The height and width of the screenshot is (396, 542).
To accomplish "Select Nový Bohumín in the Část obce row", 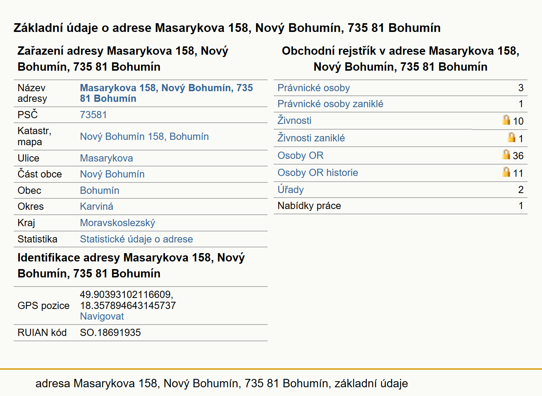I will coord(112,174).
